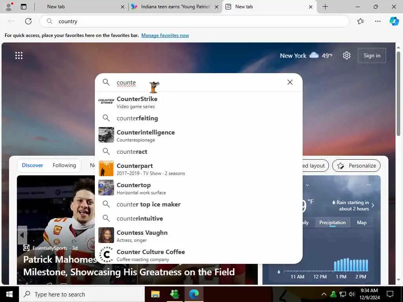Select Counterintelligence suggestion
Image resolution: width=403 pixels, height=302 pixels.
pos(199,136)
